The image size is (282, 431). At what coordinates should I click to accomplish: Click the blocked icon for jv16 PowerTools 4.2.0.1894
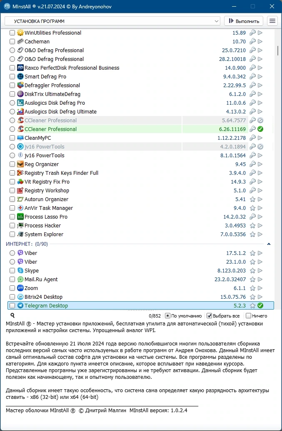point(260,146)
